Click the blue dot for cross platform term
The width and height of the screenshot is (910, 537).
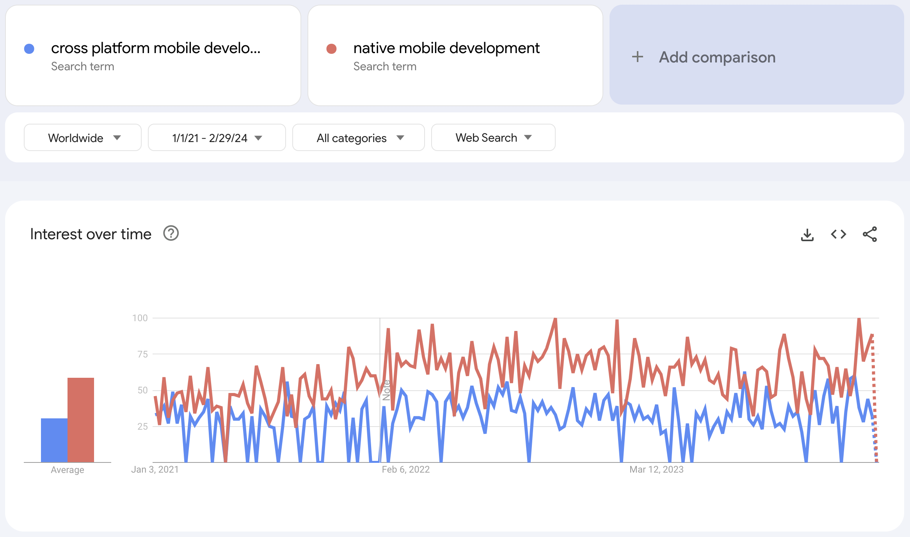(x=29, y=48)
